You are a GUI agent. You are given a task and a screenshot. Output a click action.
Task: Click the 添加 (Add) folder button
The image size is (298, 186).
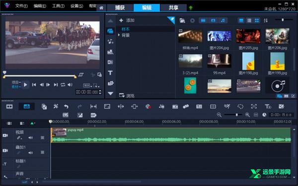coord(127,20)
